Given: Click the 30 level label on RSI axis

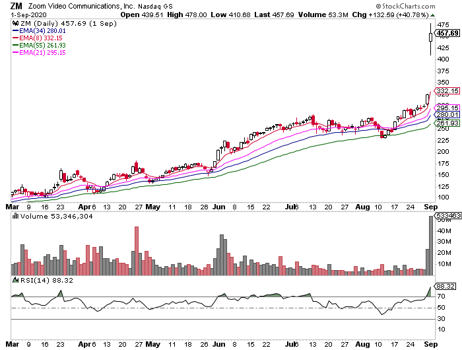Looking at the screenshot, I should (x=441, y=319).
